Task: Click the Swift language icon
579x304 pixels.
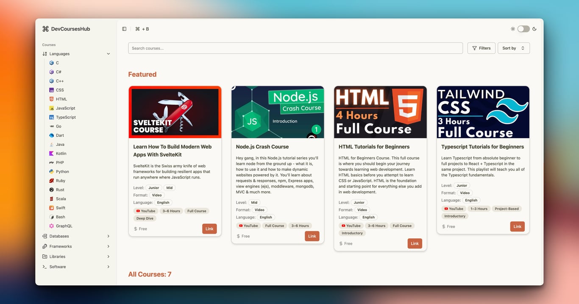Action: tap(51, 208)
